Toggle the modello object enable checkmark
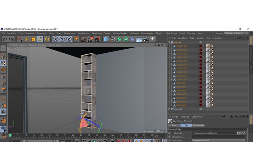Screen dimensions: 253x142 [x=200, y=109]
